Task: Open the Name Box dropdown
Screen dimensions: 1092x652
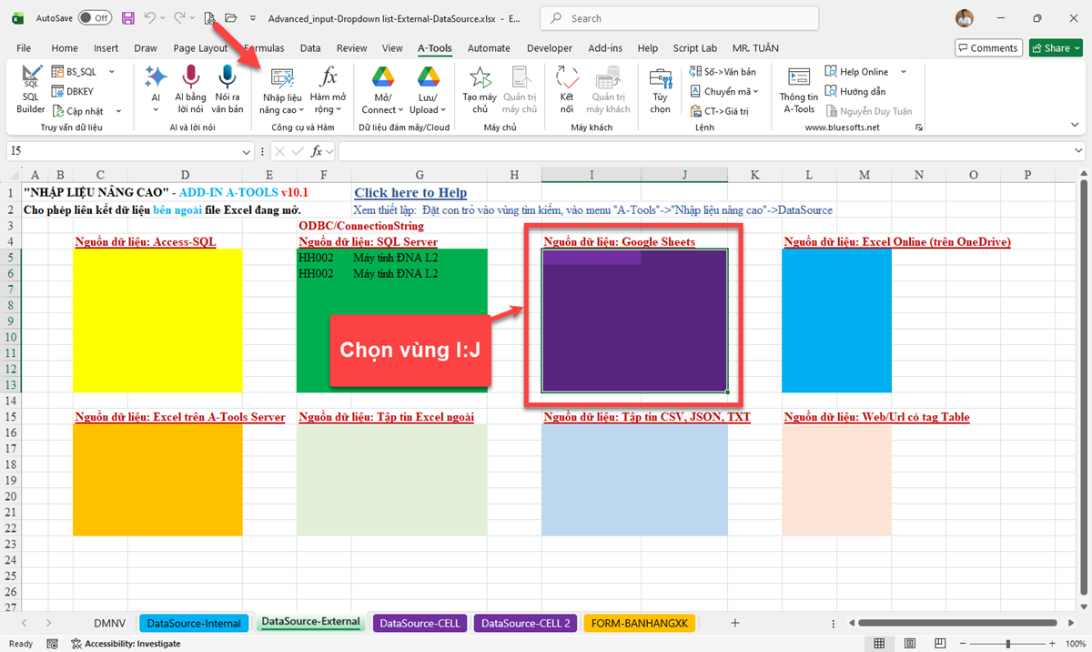Action: (x=247, y=151)
